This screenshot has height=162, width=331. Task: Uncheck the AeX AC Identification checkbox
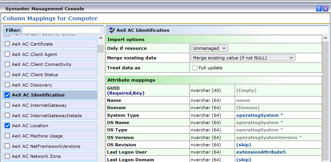tap(7, 95)
